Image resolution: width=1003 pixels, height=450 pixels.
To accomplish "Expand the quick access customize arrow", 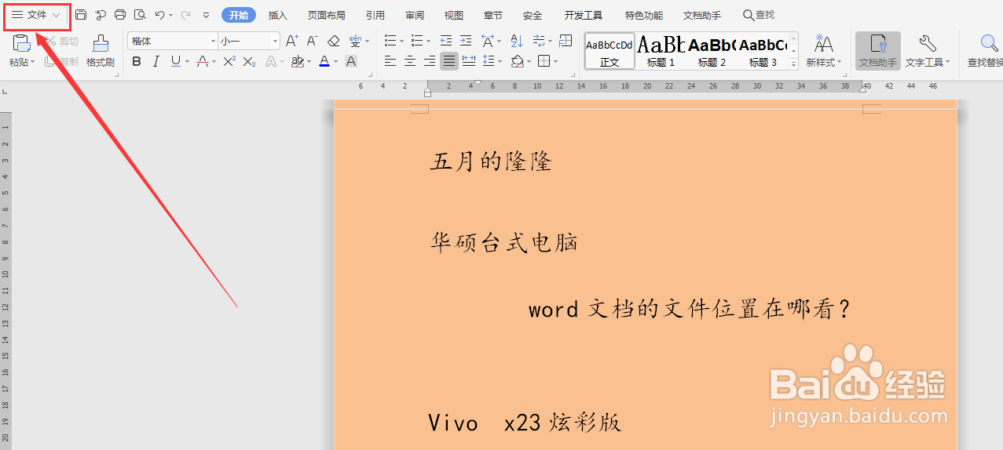I will [206, 15].
